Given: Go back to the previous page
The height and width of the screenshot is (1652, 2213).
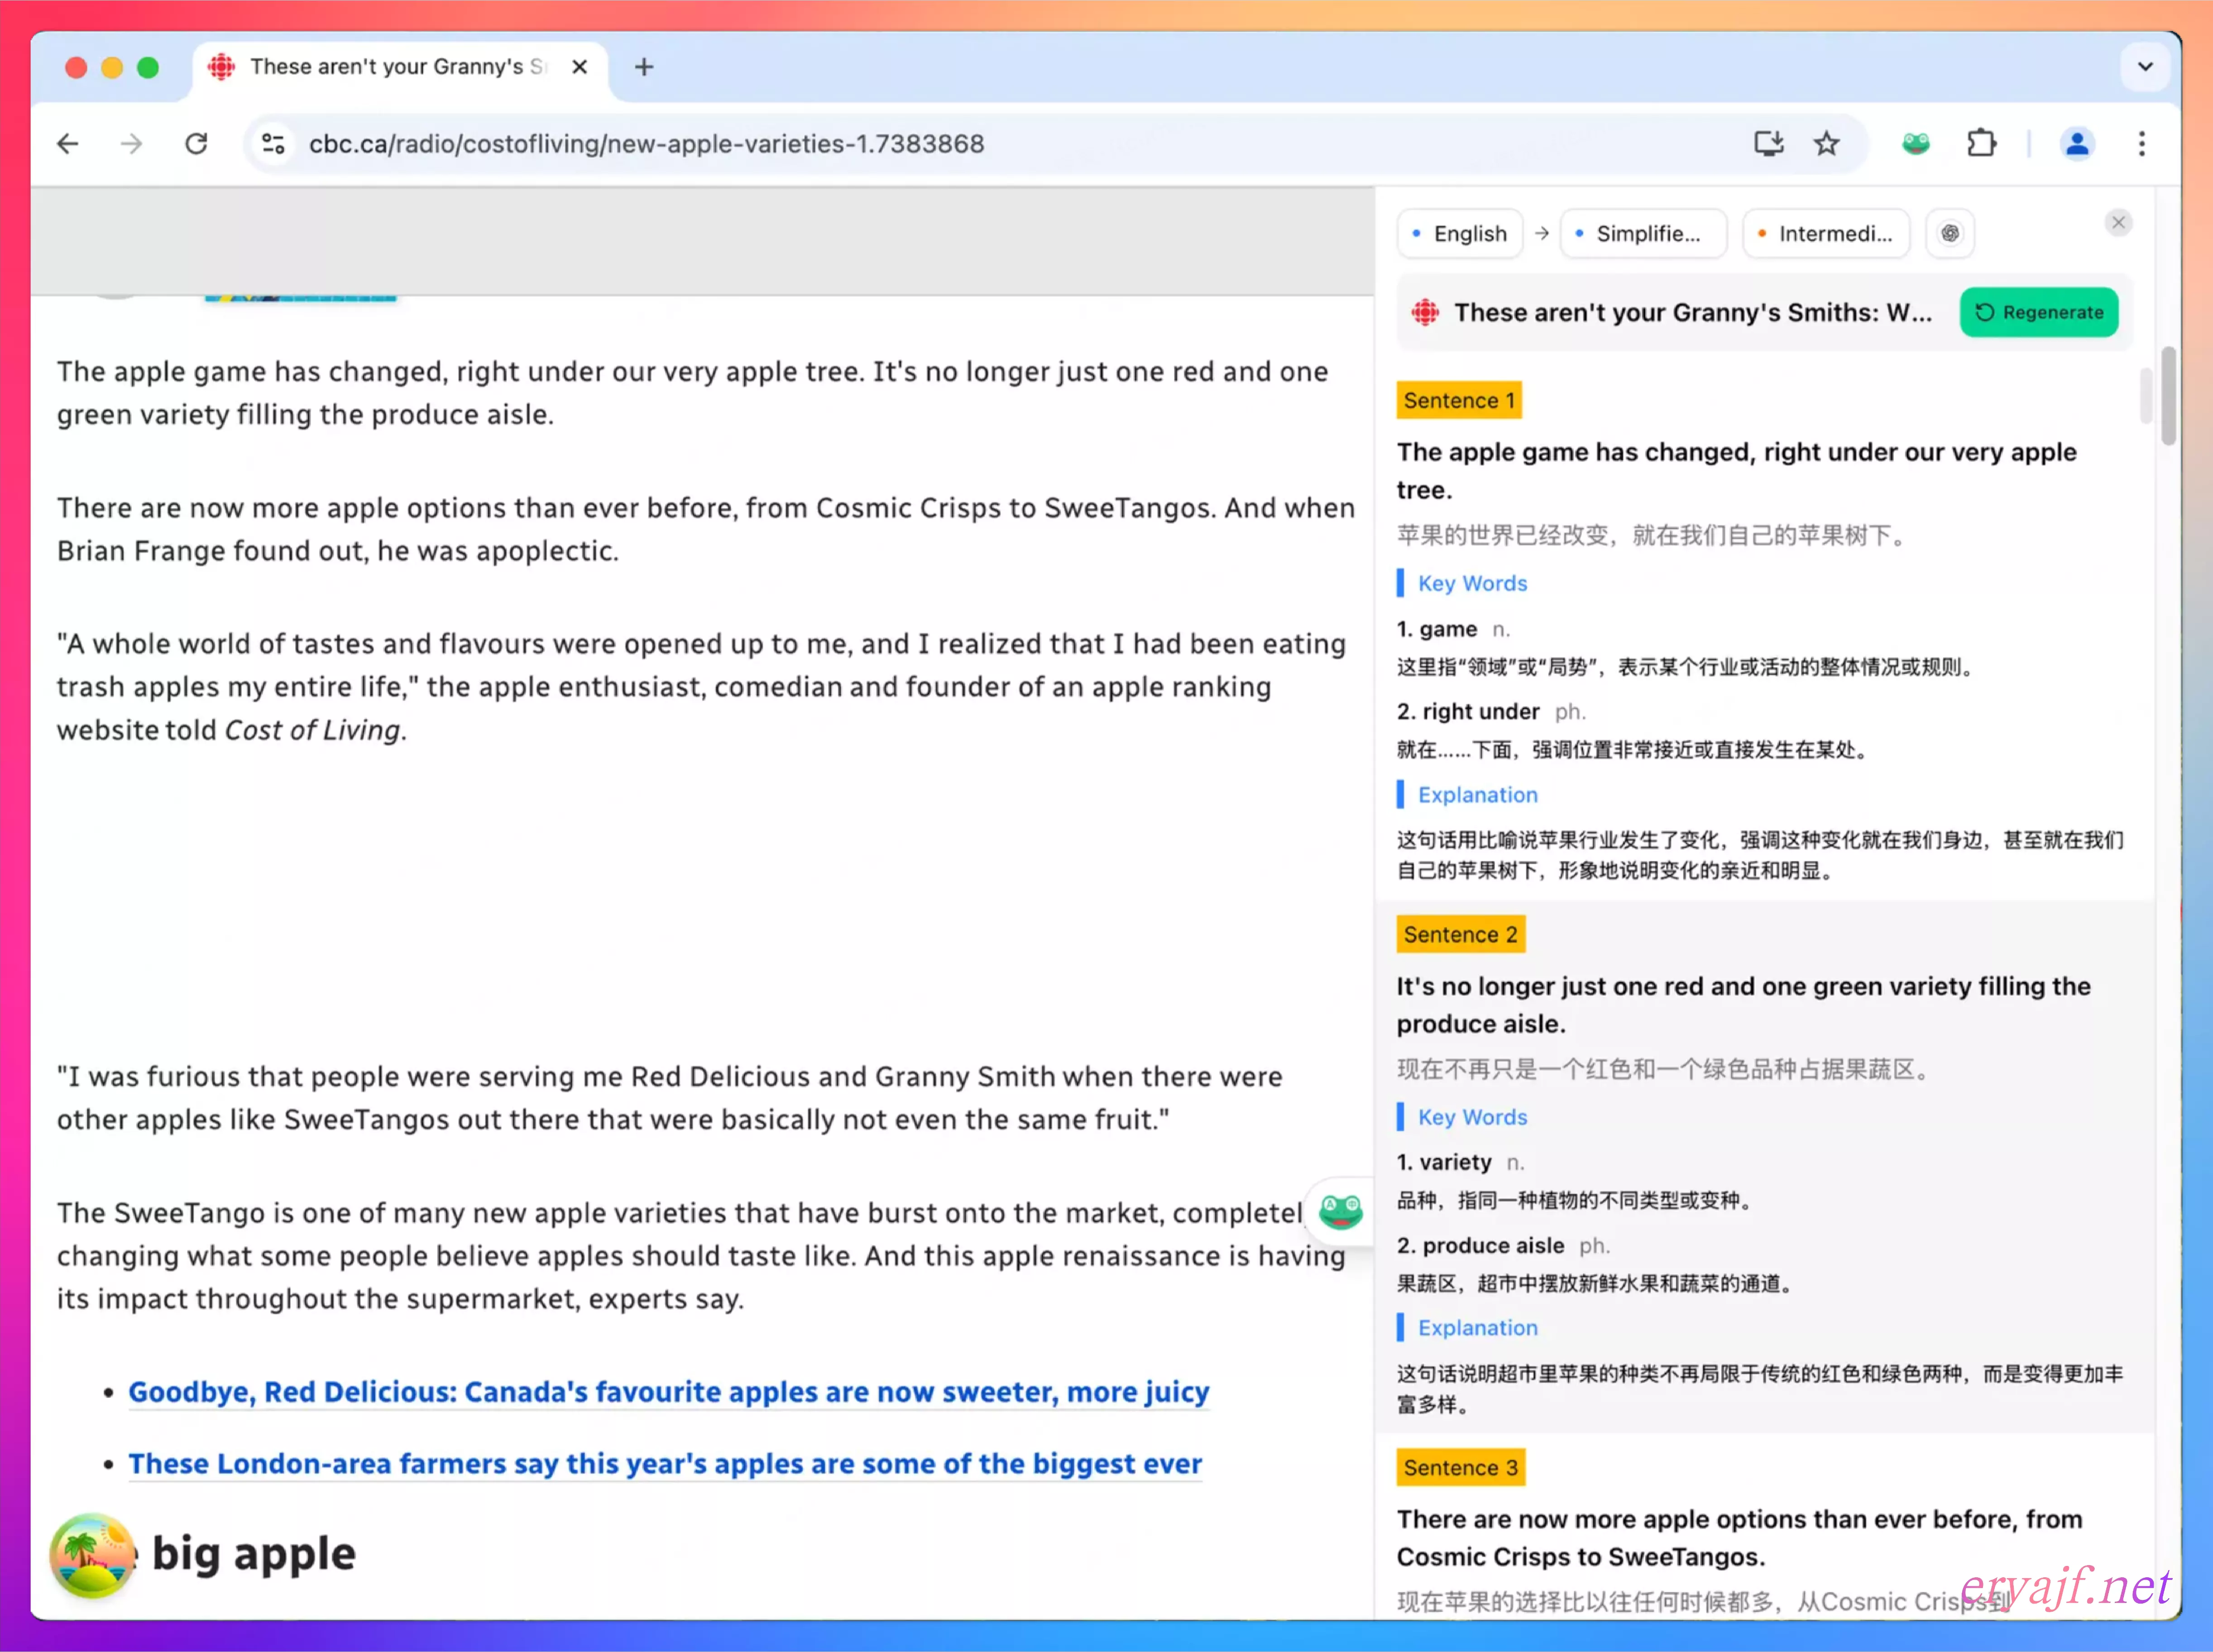Looking at the screenshot, I should 68,144.
